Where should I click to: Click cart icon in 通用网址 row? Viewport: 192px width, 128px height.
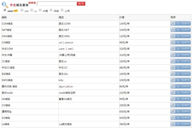coord(173,111)
